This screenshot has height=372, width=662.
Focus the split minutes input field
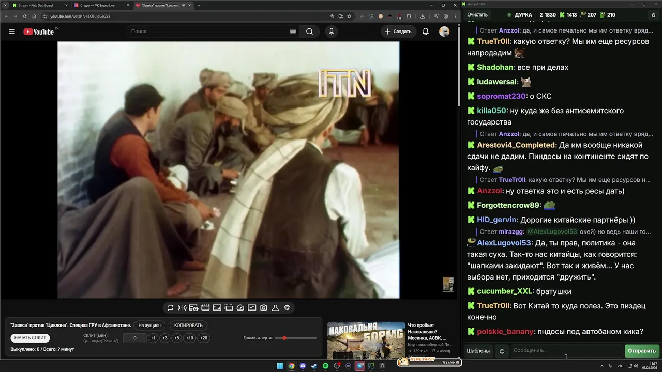tap(135, 338)
